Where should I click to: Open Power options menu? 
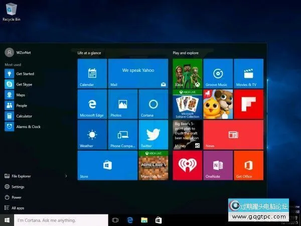click(x=17, y=197)
